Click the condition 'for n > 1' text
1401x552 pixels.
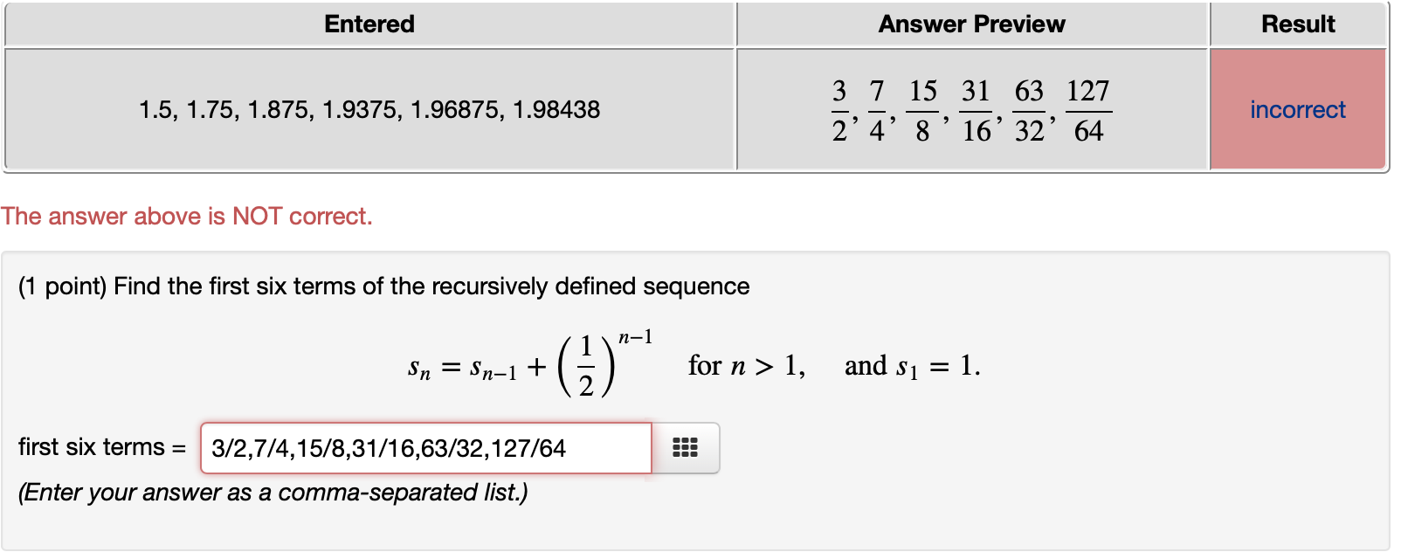pos(747,364)
